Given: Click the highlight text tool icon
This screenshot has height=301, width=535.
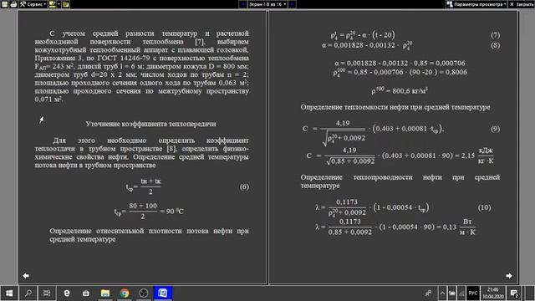Looking at the screenshot, I should tap(52, 4).
